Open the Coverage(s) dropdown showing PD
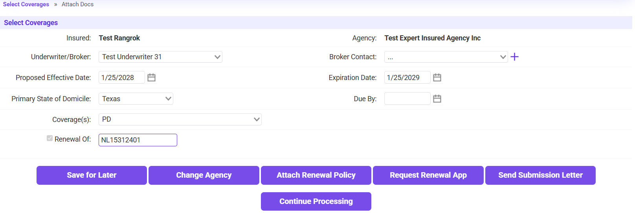Viewport: 635px width, 213px height. (x=180, y=119)
